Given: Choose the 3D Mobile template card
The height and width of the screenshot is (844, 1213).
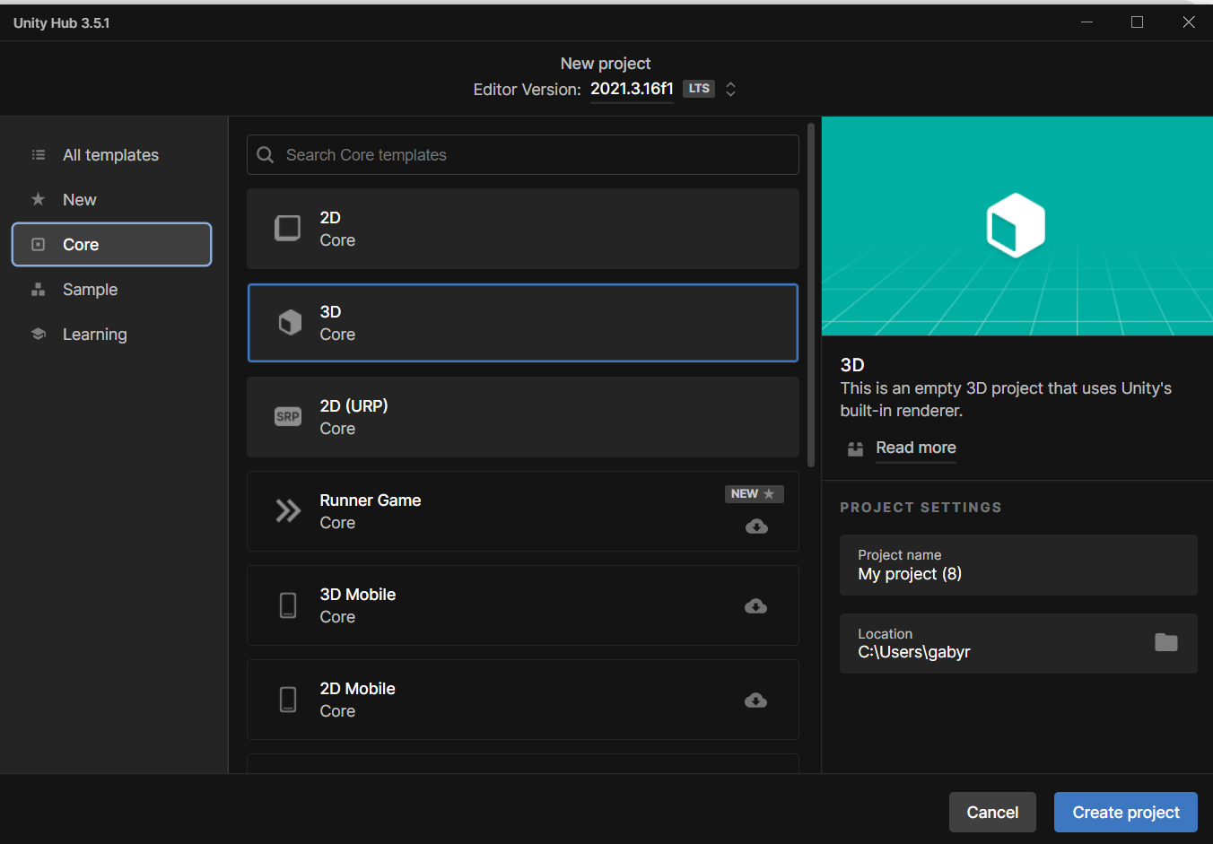Looking at the screenshot, I should pyautogui.click(x=523, y=605).
